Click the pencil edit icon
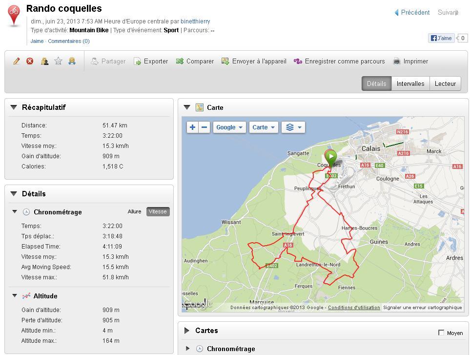This screenshot has height=355, width=470. click(x=17, y=61)
